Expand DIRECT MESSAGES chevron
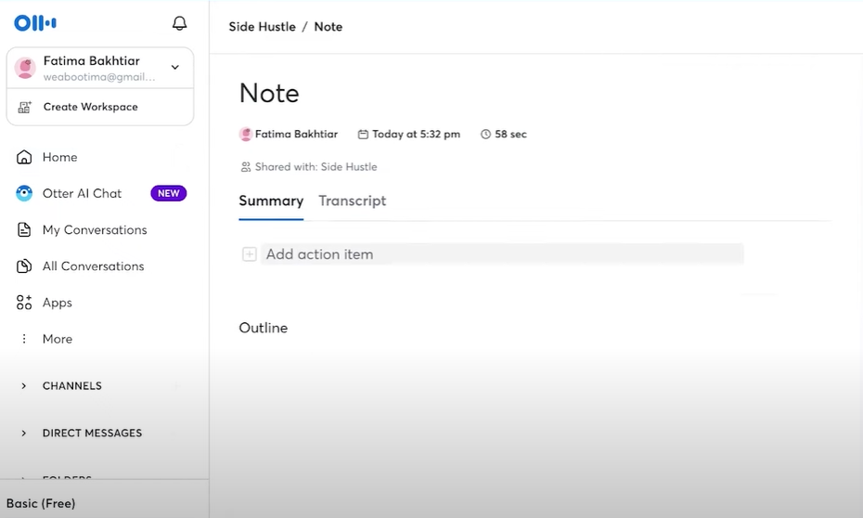Screen dimensions: 863x518 pyautogui.click(x=24, y=434)
